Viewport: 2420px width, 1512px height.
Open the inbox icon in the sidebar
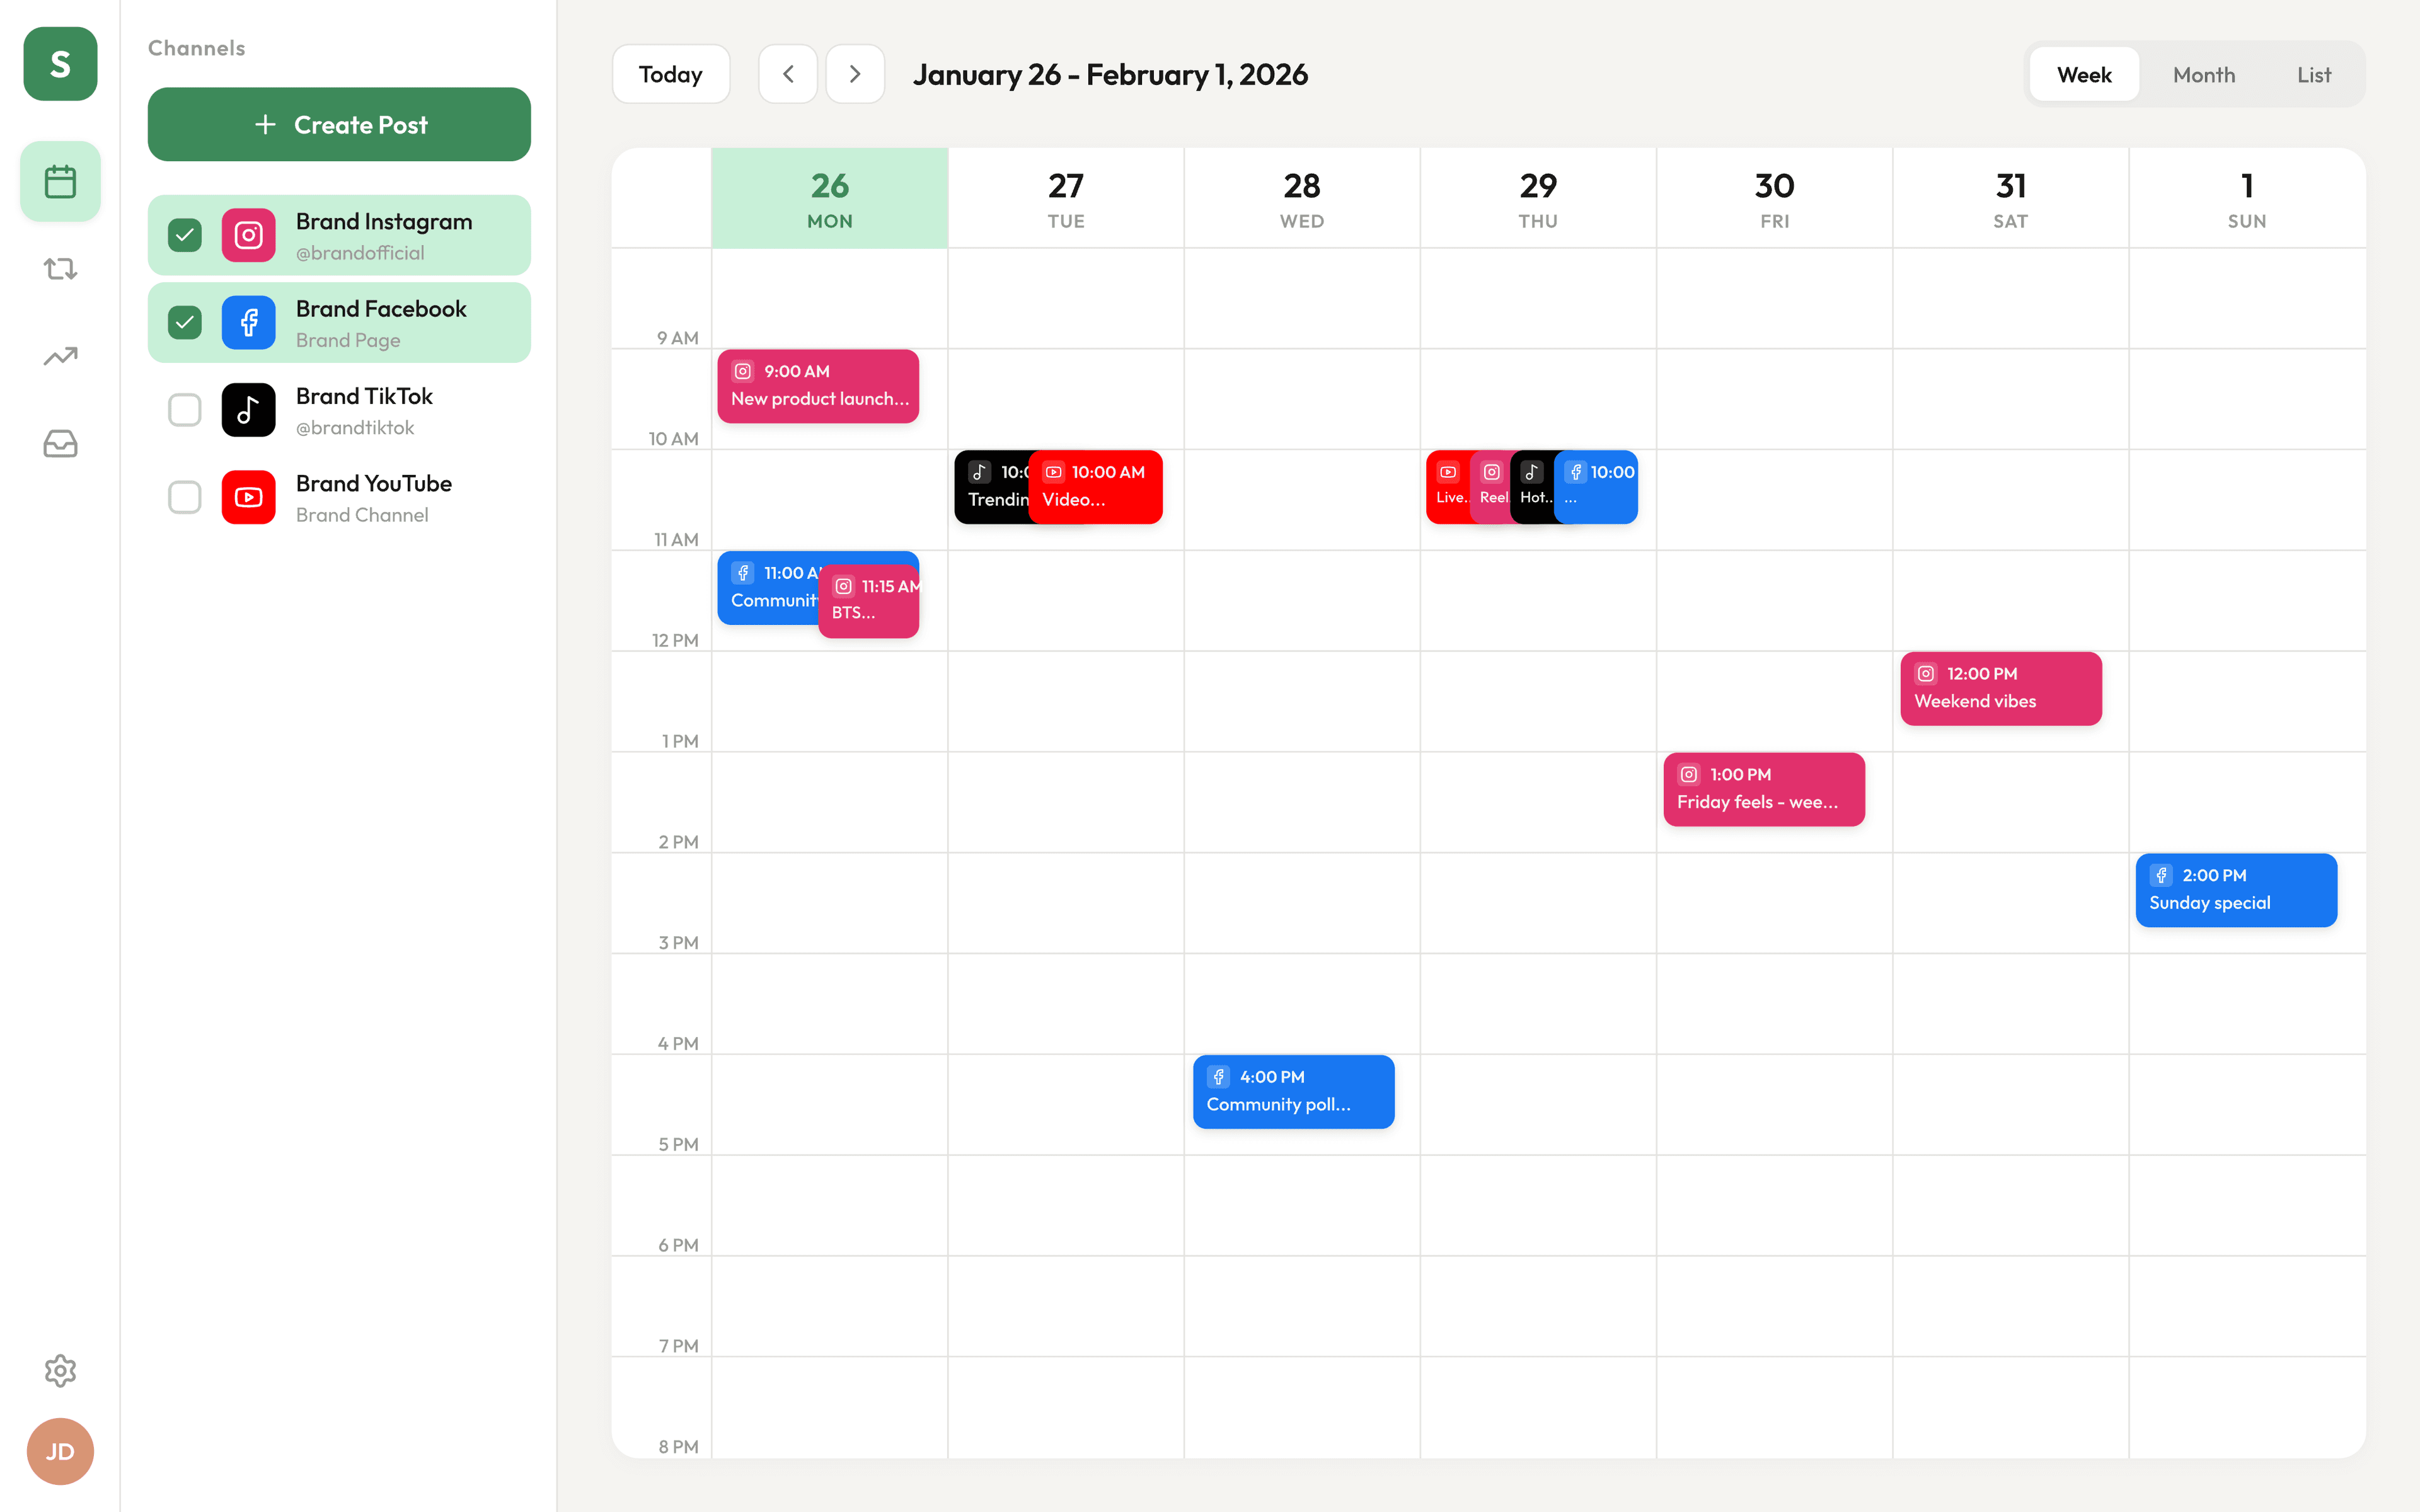[59, 443]
